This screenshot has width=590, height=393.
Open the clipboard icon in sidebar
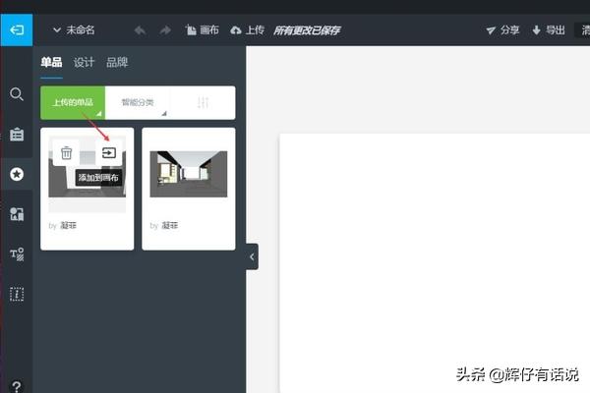17,134
